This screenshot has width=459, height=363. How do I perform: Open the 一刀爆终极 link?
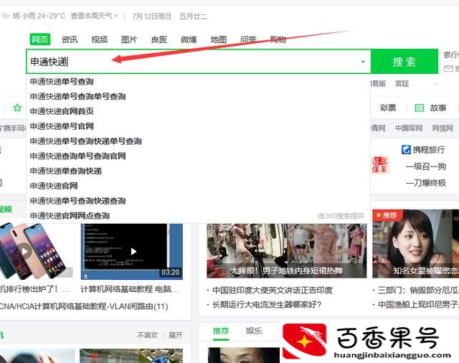426,183
